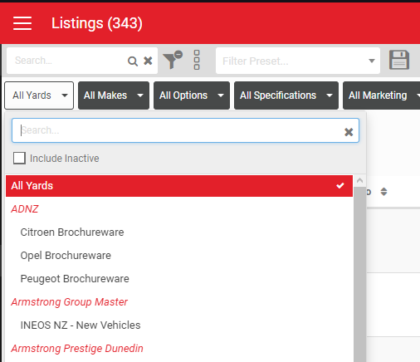Open the three-square column options icon
Screen dimensions: 420x362
[x=197, y=60]
